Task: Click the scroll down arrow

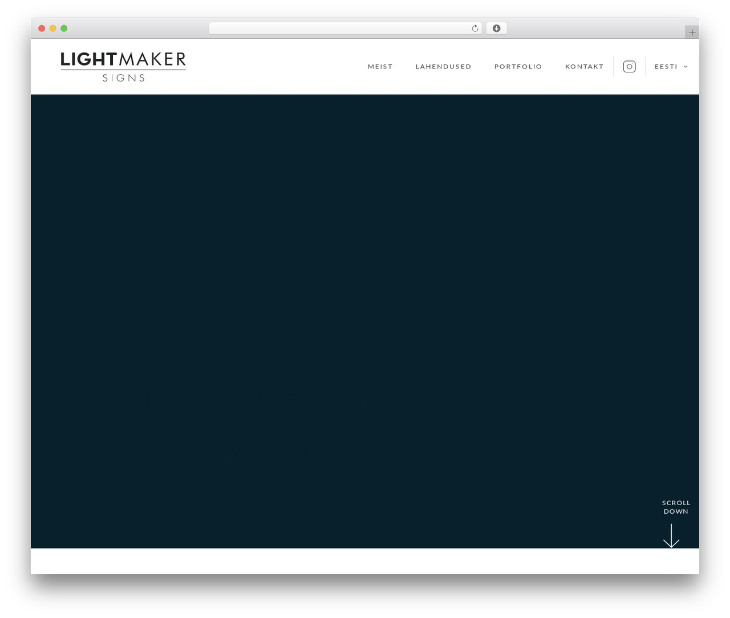Action: coord(671,536)
